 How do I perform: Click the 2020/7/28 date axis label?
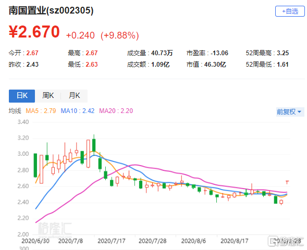(153, 241)
